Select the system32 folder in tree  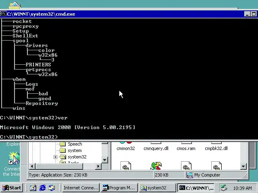pos(77,157)
